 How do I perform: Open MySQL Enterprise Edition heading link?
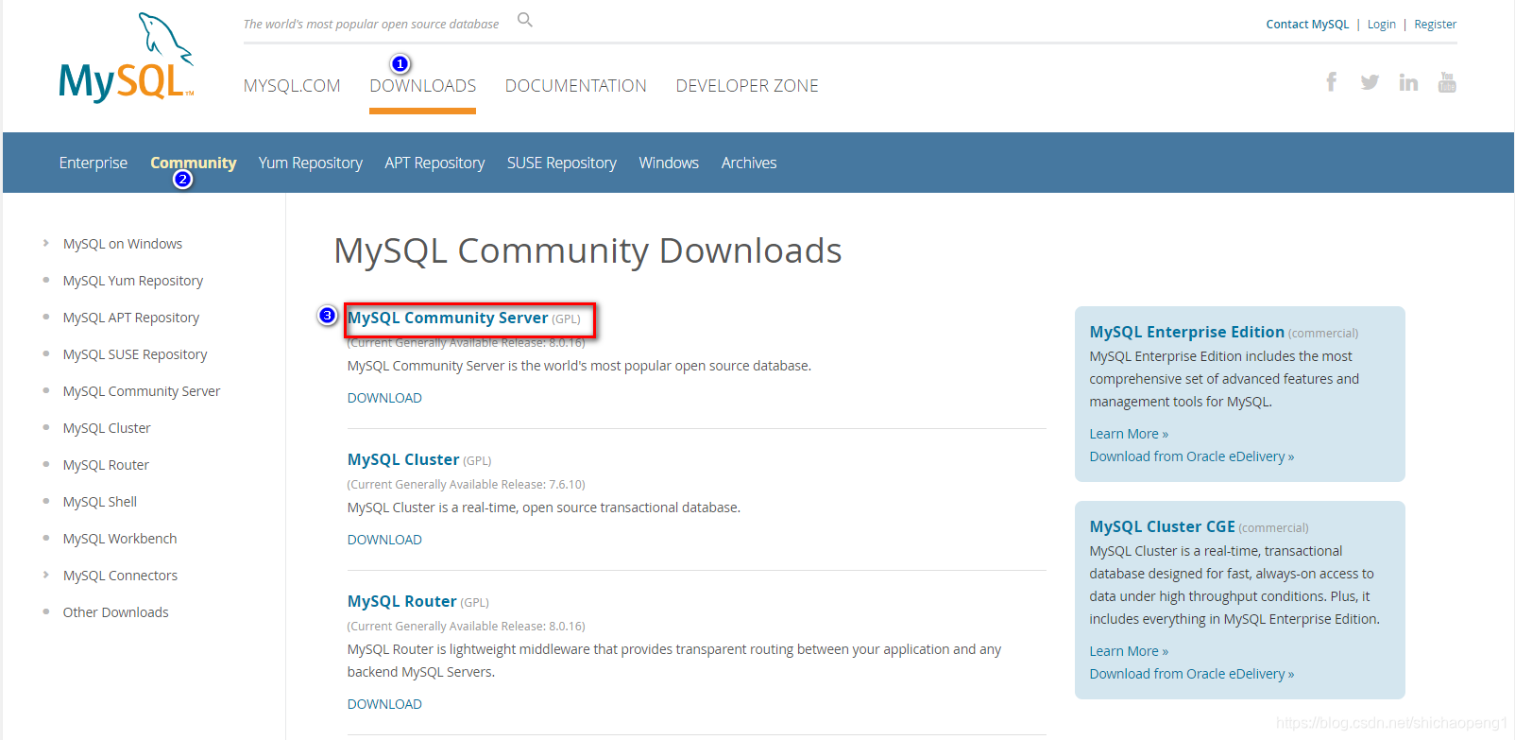point(1186,332)
